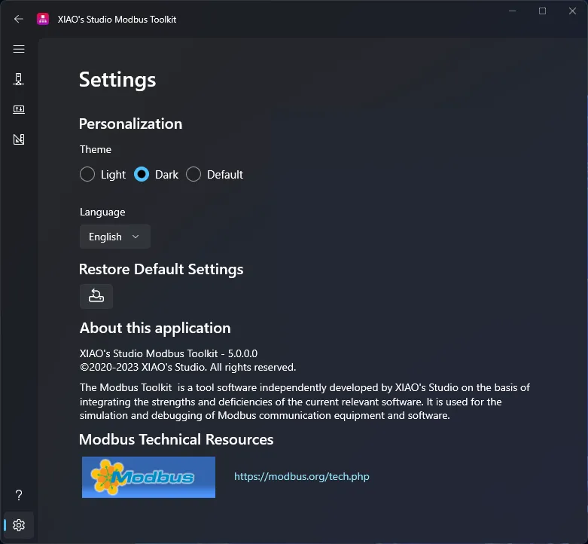Minimize the Modbus Toolkit window

[x=512, y=11]
